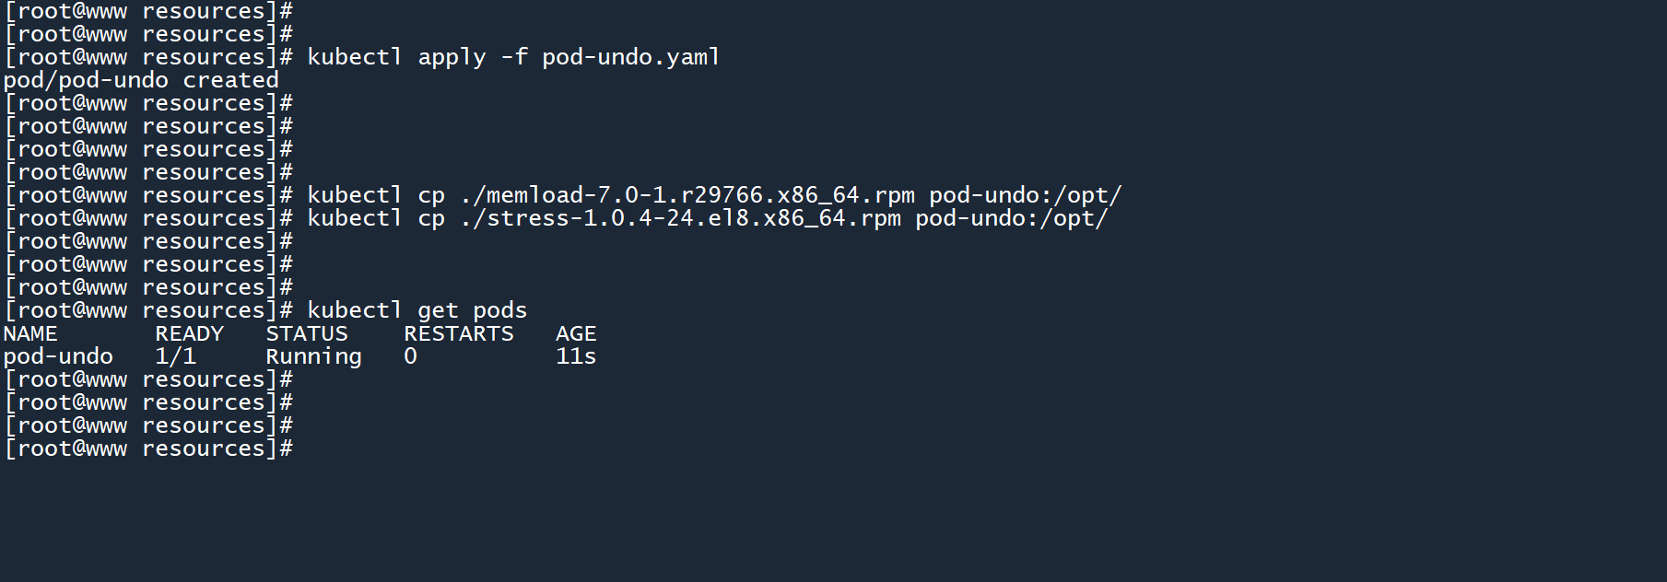Click the 11s age value
The height and width of the screenshot is (582, 1667).
tap(576, 356)
